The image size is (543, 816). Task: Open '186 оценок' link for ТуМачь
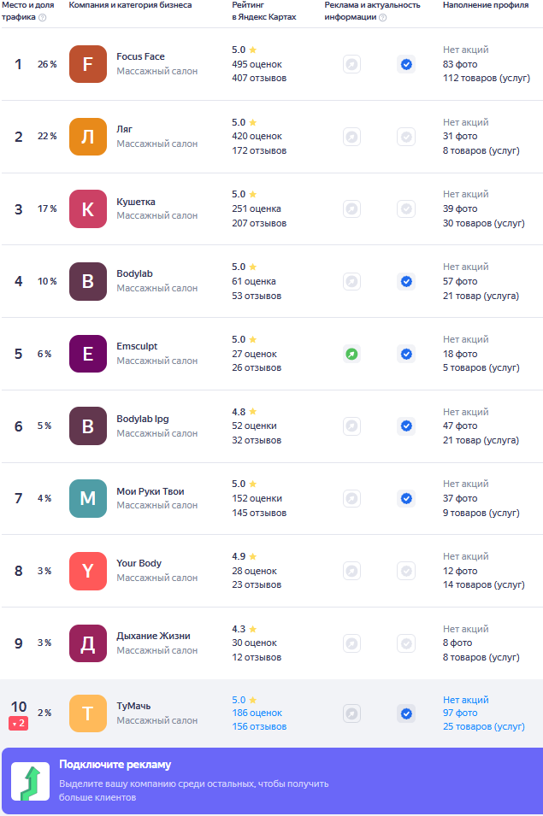coord(257,713)
